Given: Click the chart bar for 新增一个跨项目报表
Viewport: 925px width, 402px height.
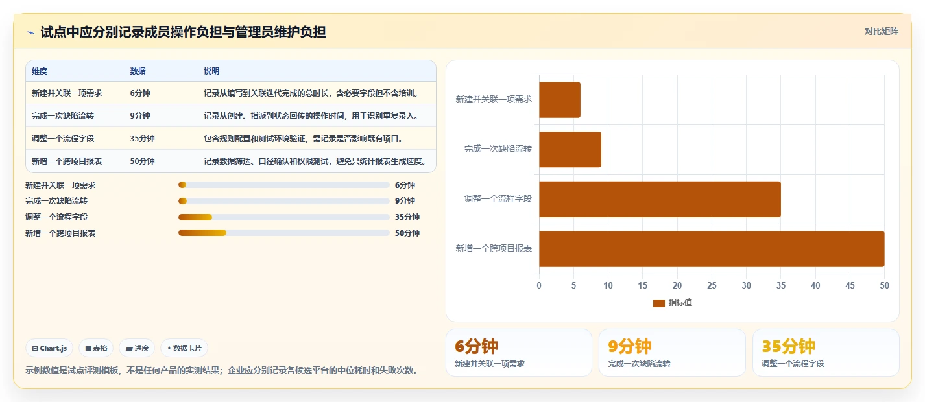Looking at the screenshot, I should coord(712,249).
